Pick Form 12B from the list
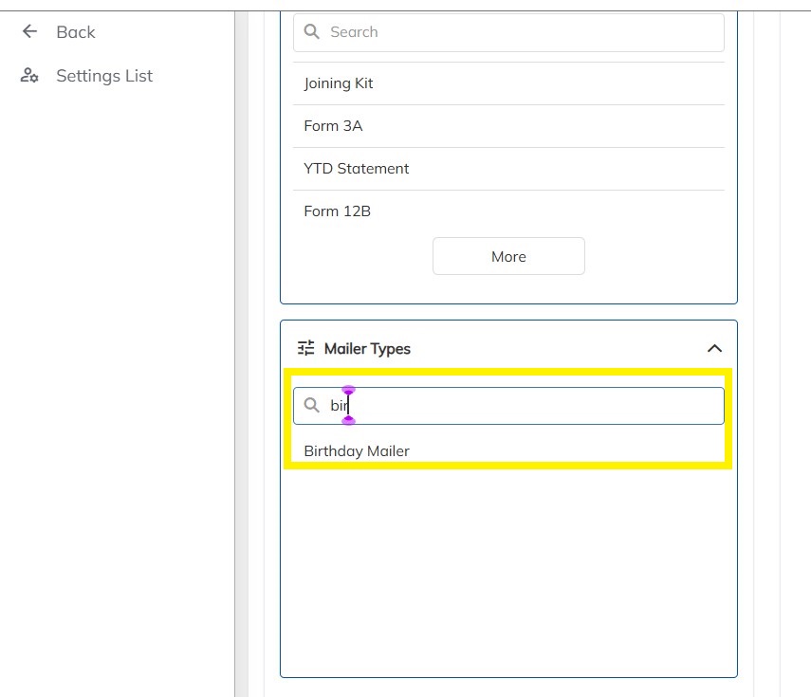This screenshot has width=811, height=697. pyautogui.click(x=337, y=211)
